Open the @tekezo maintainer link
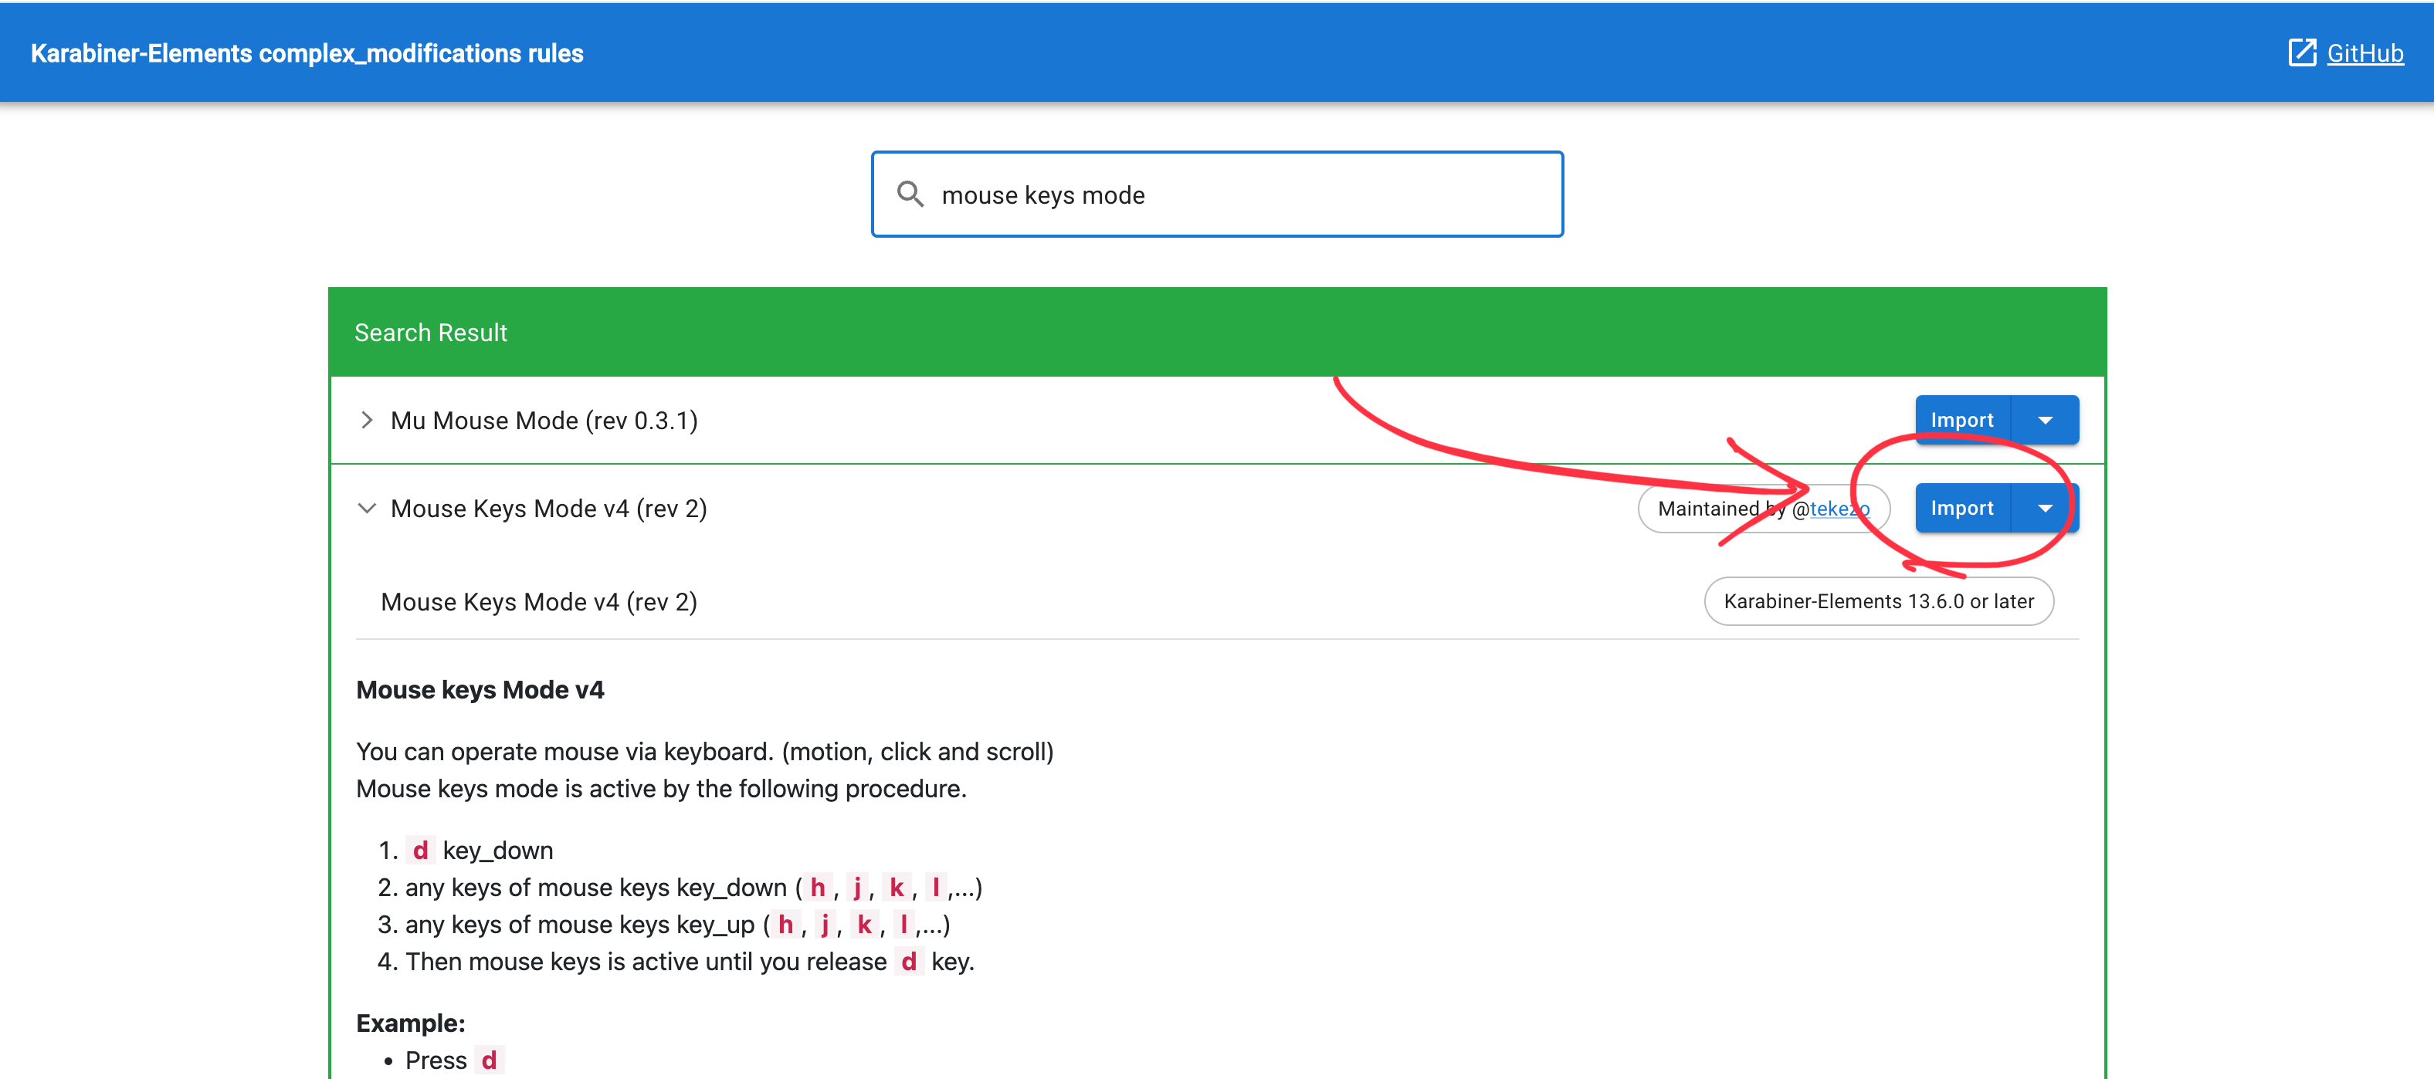Viewport: 2434px width, 1079px height. [1839, 509]
